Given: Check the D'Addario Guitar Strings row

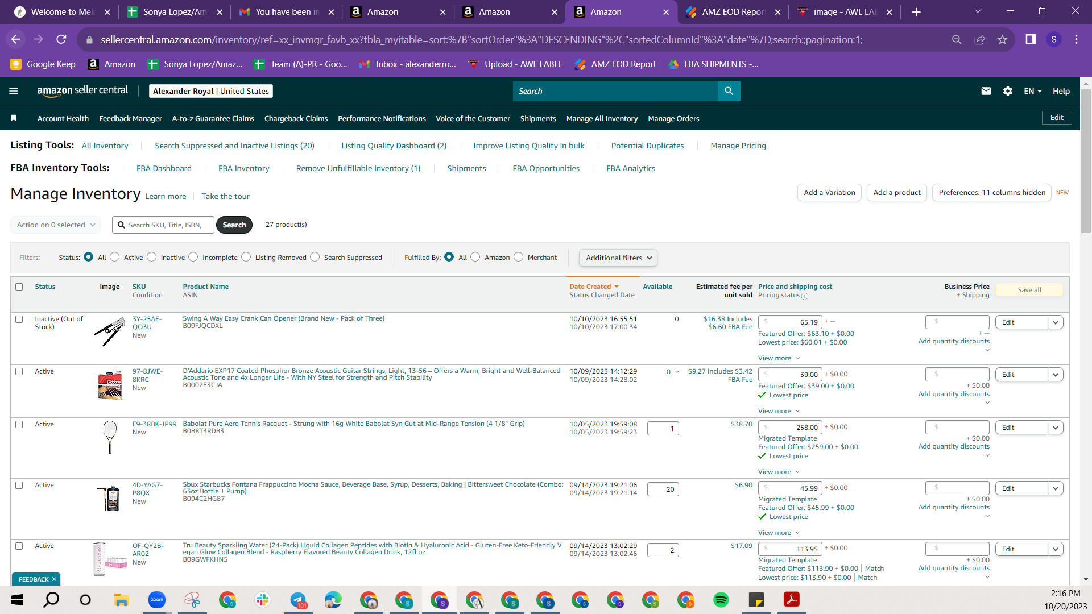Looking at the screenshot, I should tap(19, 371).
